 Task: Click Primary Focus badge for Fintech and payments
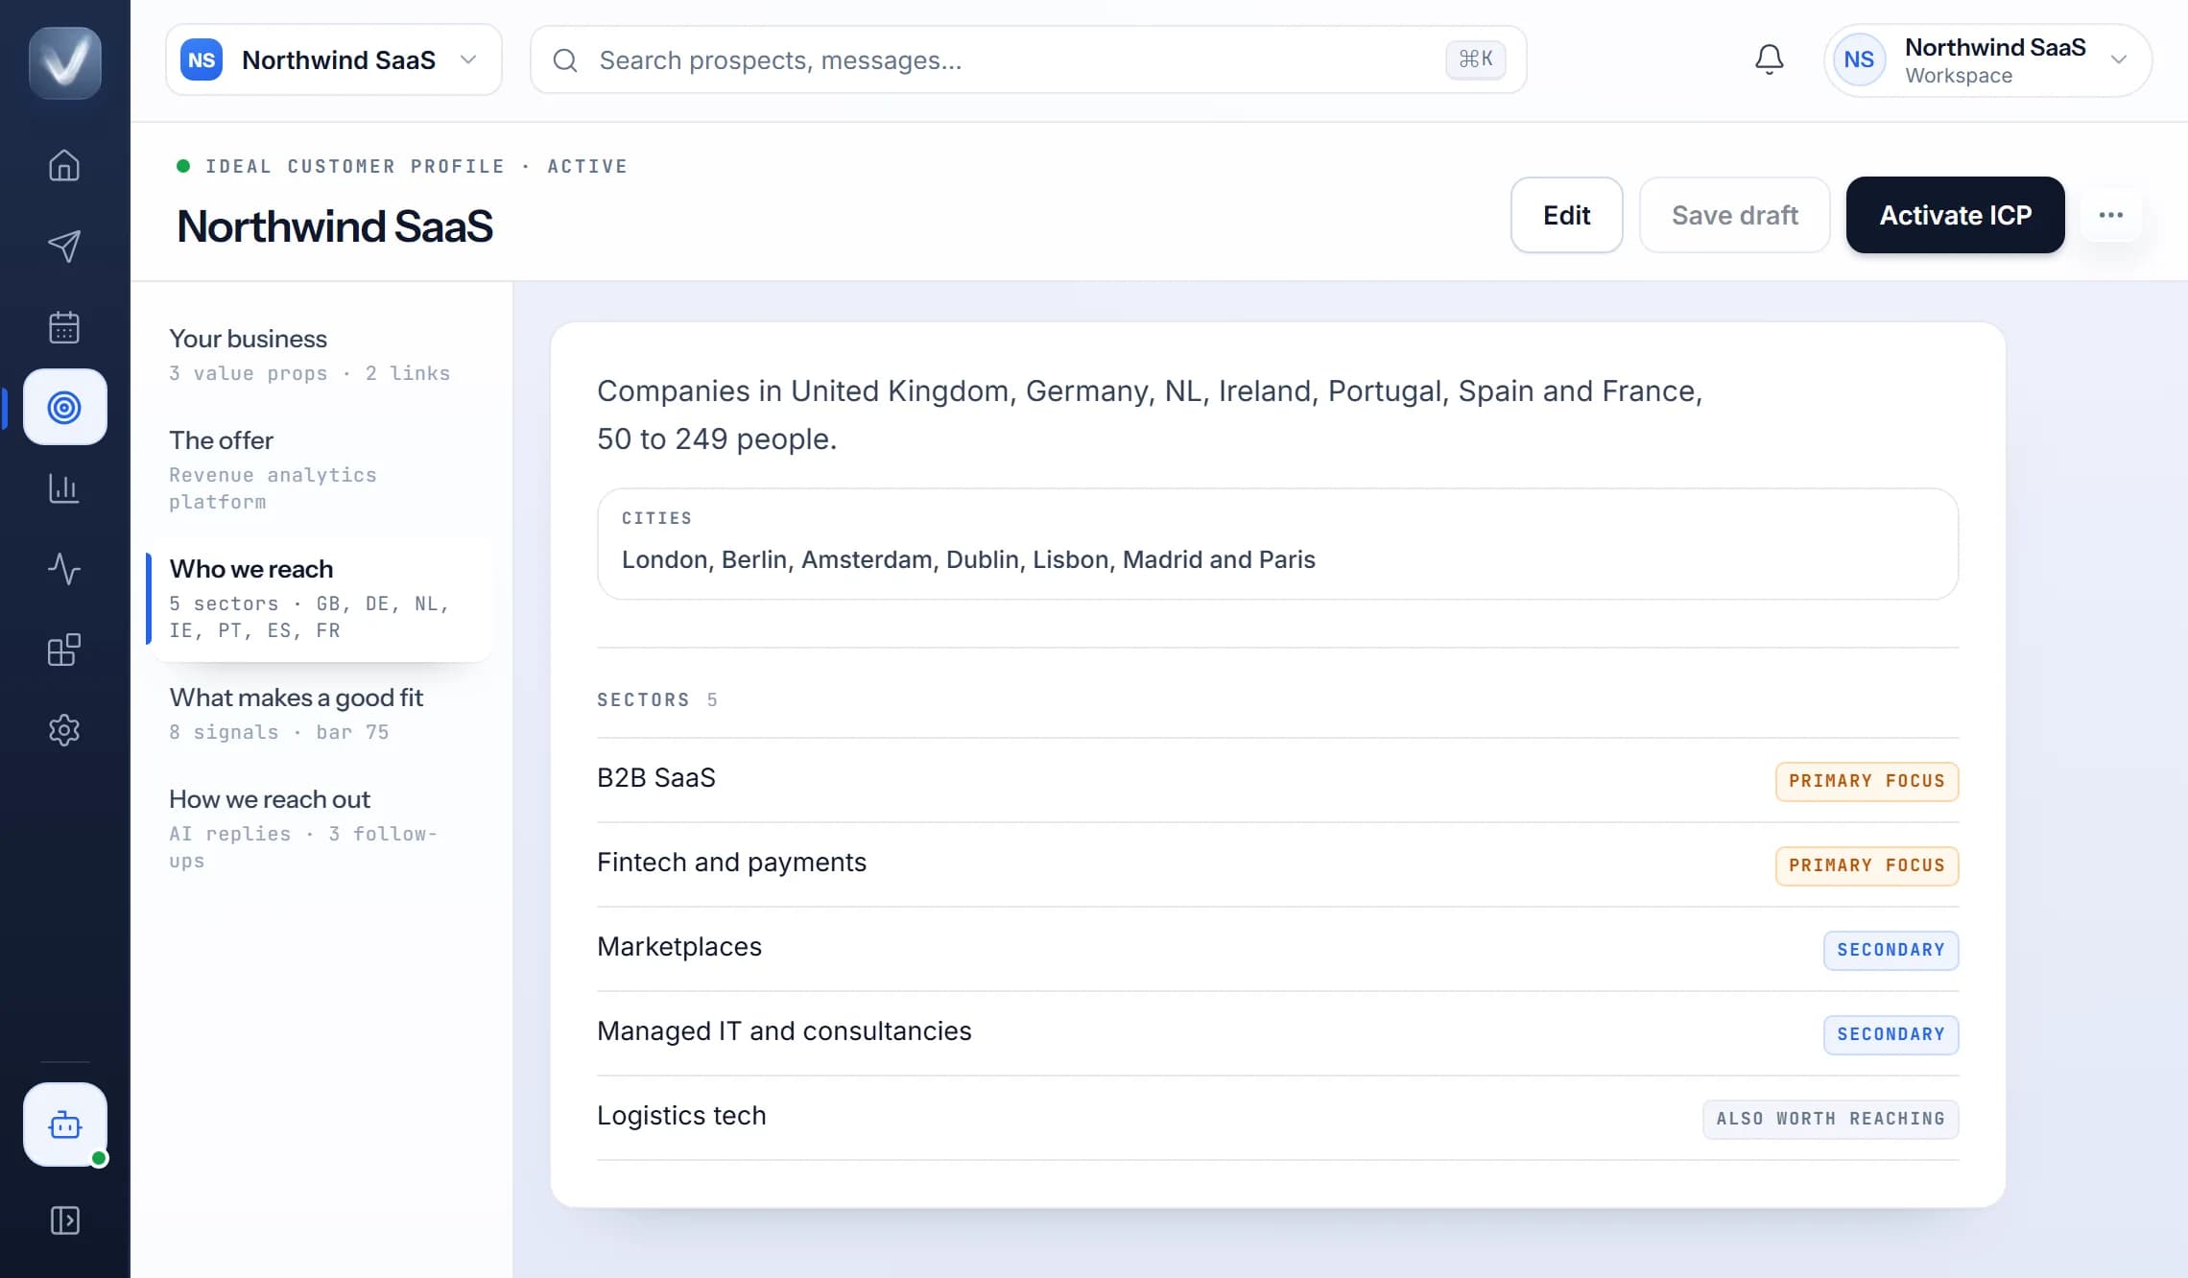pos(1867,865)
